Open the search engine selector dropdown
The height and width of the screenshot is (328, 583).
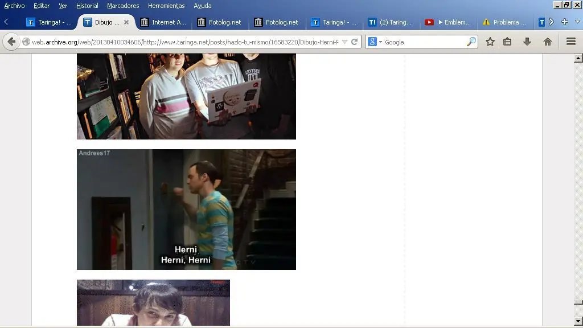click(375, 42)
